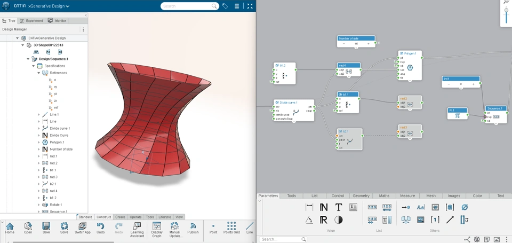Viewport: 512px width, 243px height.
Task: Open the Learning Assistant
Action: (x=137, y=226)
